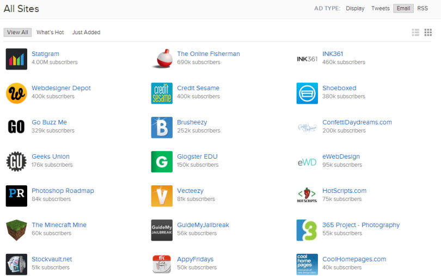Screen dimensions: 441x276
Task: Click the CoolHomepages.com thumbnail image
Action: pyautogui.click(x=307, y=264)
